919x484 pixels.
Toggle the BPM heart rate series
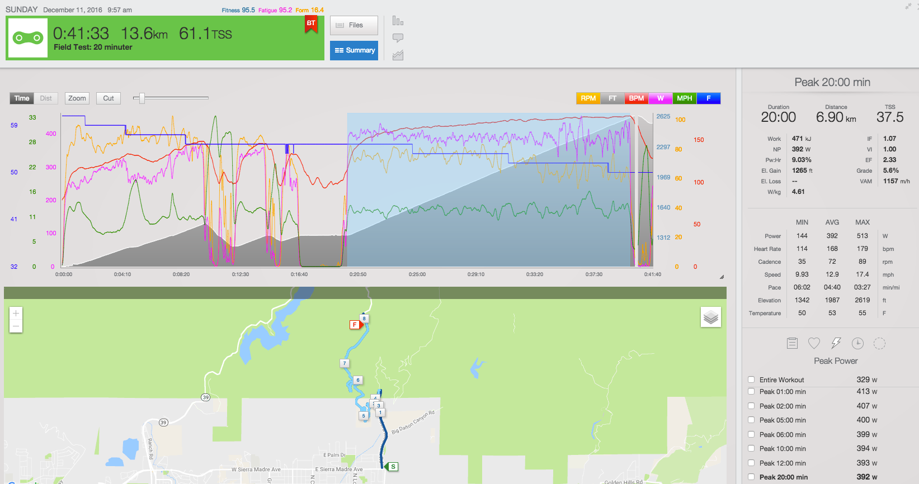coord(636,98)
